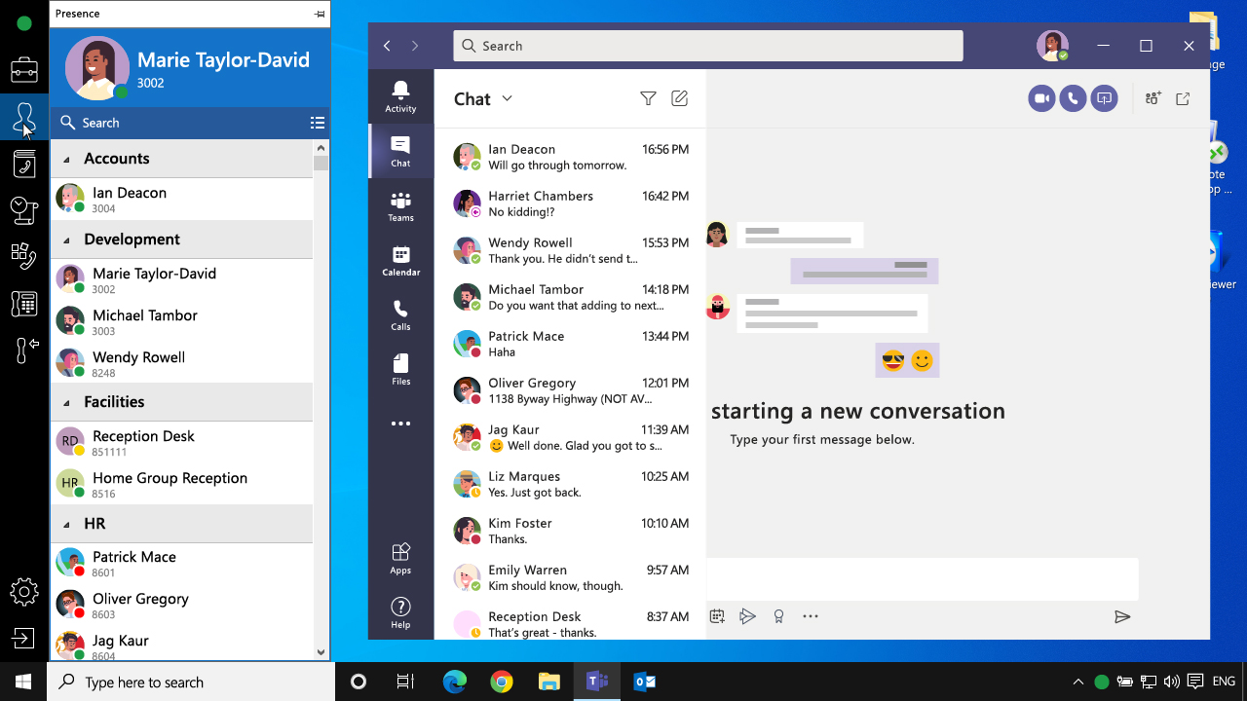Open Help in Teams
This screenshot has width=1247, height=701.
(400, 612)
